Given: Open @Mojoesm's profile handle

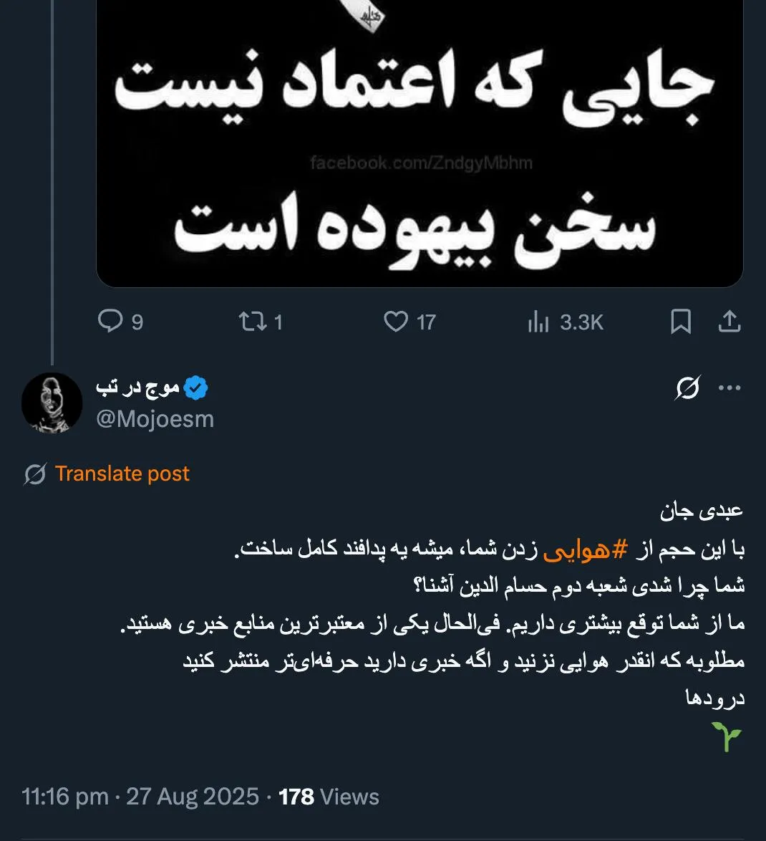Looking at the screenshot, I should pos(156,418).
